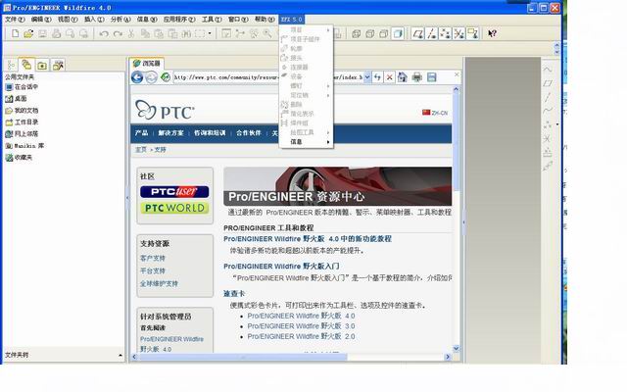Toggle the annotation display icon

pyautogui.click(x=472, y=33)
